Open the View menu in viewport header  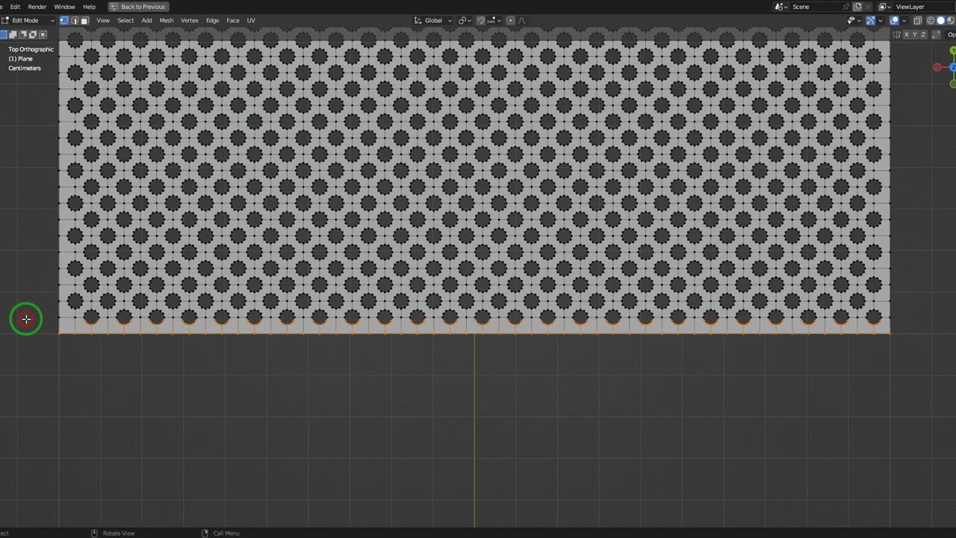point(103,20)
